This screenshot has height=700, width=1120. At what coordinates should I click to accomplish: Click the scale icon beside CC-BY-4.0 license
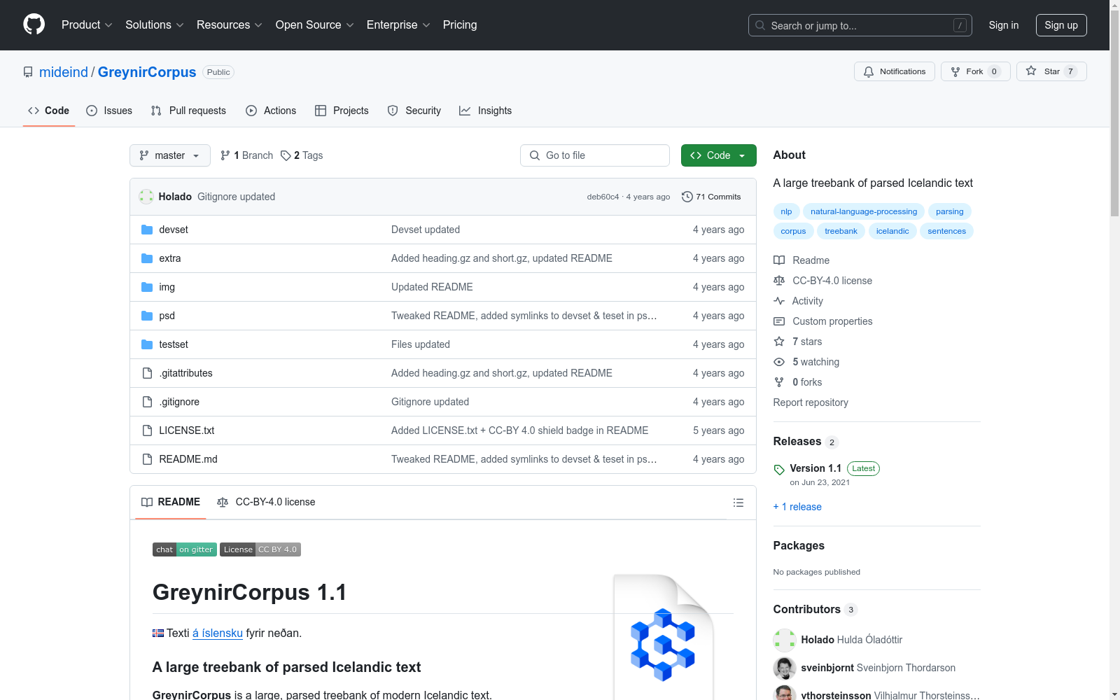[779, 281]
